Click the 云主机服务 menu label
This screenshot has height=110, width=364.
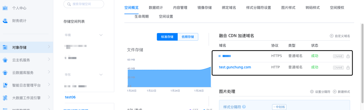(21, 60)
